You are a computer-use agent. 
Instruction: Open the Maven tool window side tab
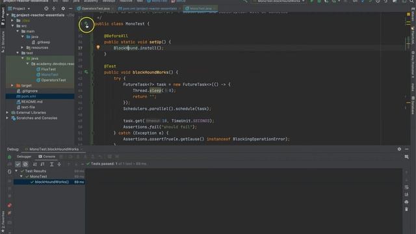point(413,14)
